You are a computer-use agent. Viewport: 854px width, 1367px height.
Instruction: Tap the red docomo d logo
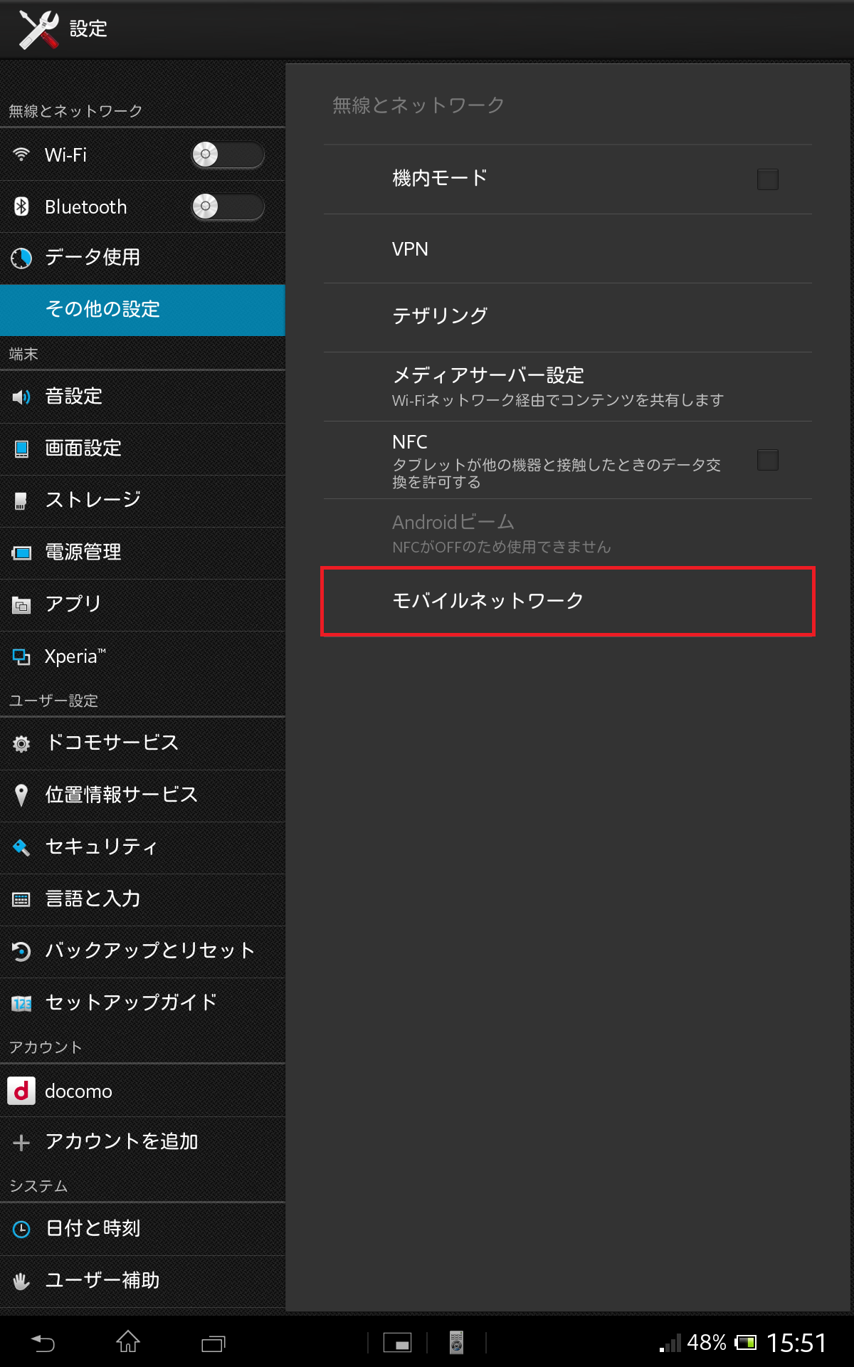click(21, 1091)
